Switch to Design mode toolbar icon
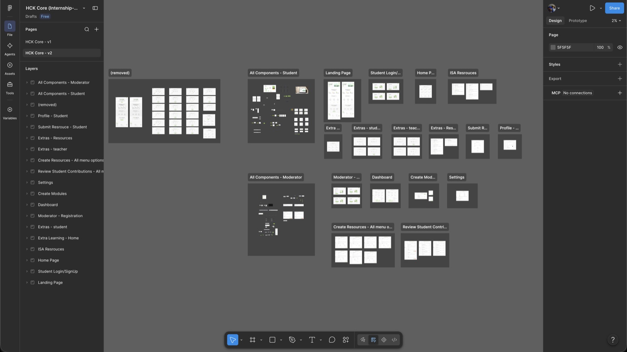 [373, 340]
